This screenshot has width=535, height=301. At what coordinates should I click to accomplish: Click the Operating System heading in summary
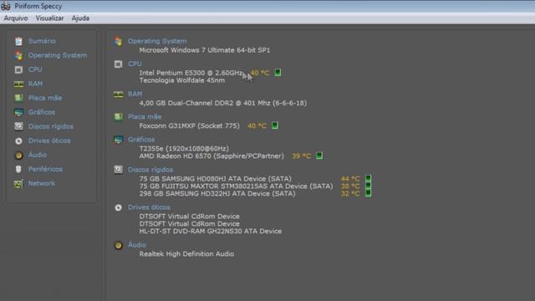157,41
